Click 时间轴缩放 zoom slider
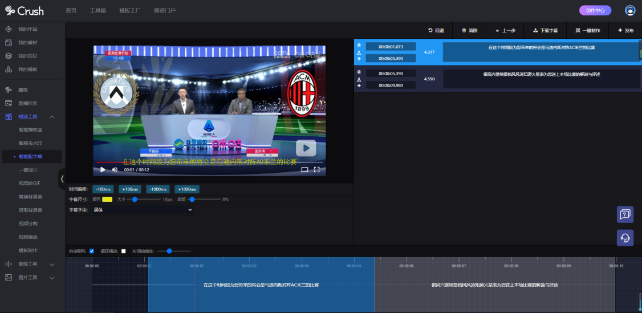This screenshot has height=313, width=642. pos(174,251)
